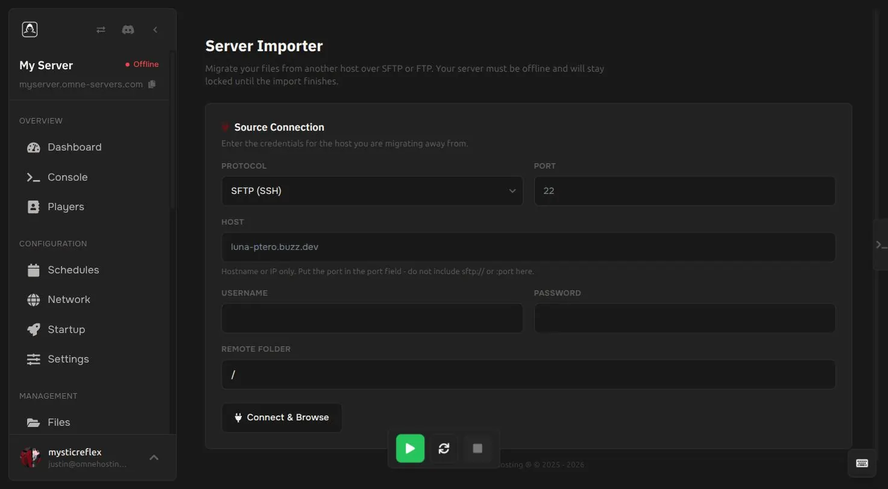Click the My Server title
The height and width of the screenshot is (489, 888).
46,65
